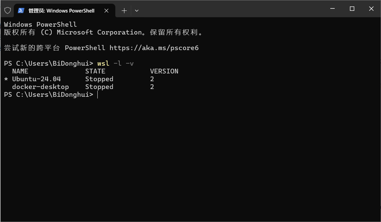Click the docker-desktop line in the WSL list
The width and height of the screenshot is (381, 222).
(41, 87)
